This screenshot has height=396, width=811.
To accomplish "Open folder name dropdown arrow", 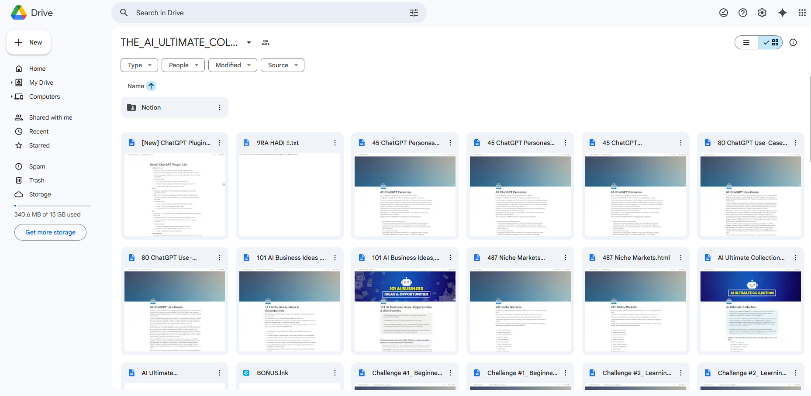I will pyautogui.click(x=249, y=42).
